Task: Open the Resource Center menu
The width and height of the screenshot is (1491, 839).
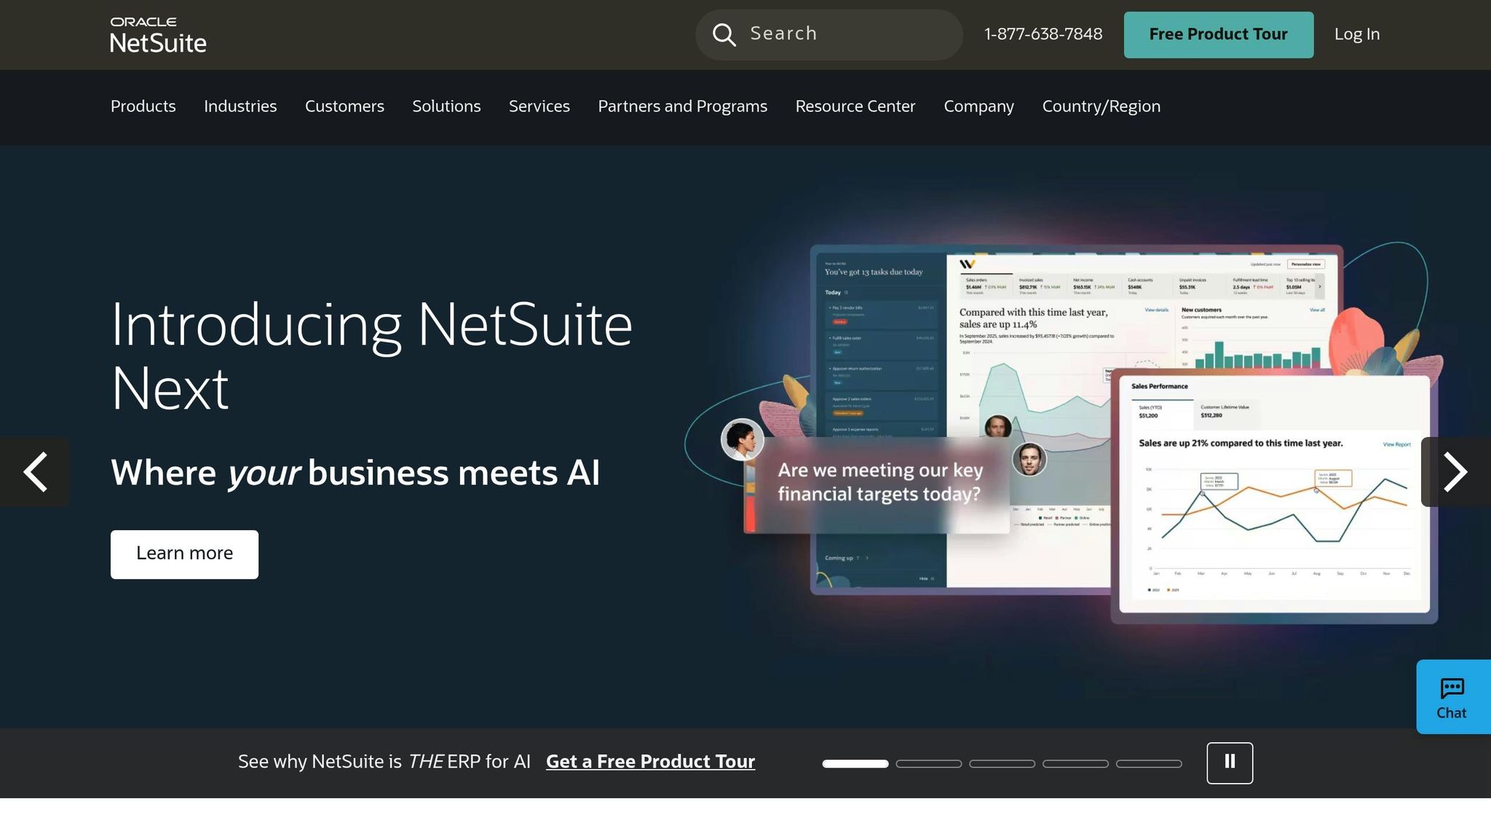Action: [x=855, y=106]
